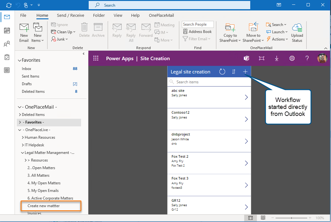331x222 pixels.
Task: Switch to the Folder tab
Action: 99,15
